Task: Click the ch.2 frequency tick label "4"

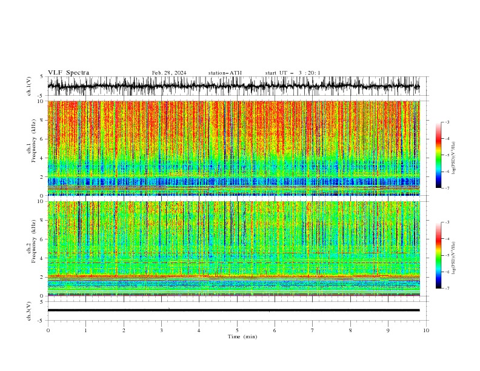Action: click(x=42, y=258)
